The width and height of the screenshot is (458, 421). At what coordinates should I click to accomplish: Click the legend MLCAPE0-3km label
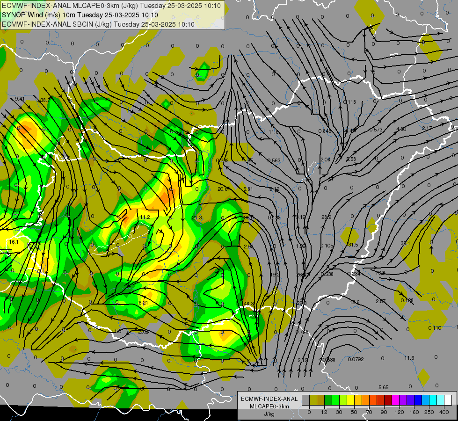point(269,406)
